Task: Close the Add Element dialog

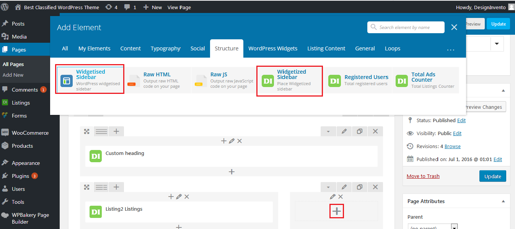Action: pyautogui.click(x=454, y=27)
